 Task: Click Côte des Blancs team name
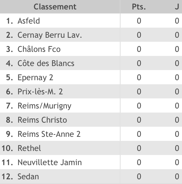pos(46,63)
